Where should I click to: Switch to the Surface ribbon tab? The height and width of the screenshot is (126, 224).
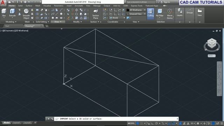[x=29, y=6]
